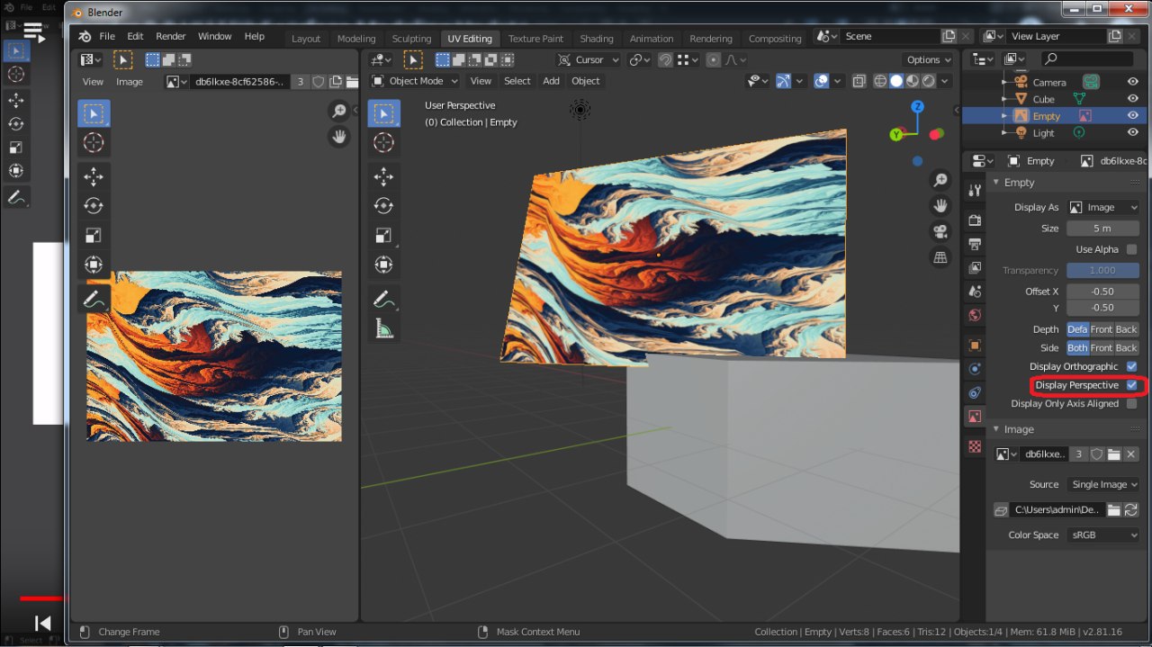This screenshot has height=647, width=1152.
Task: Open the Color Space sRGB dropdown
Action: pyautogui.click(x=1103, y=535)
